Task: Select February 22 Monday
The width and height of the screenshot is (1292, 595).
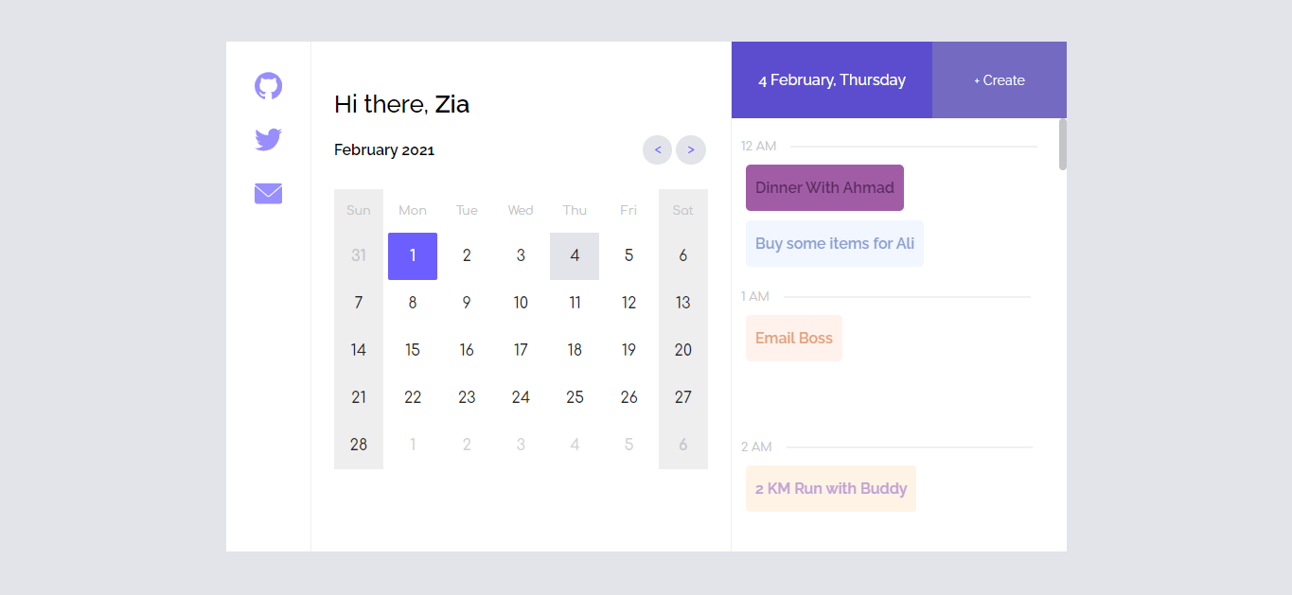Action: pos(413,397)
